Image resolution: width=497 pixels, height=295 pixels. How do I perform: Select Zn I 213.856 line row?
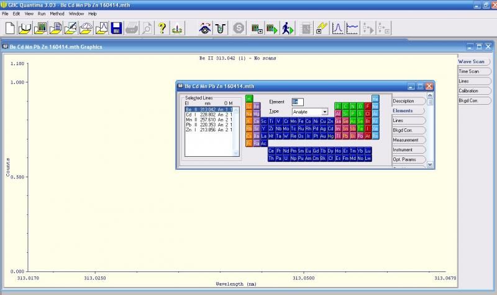pos(209,130)
